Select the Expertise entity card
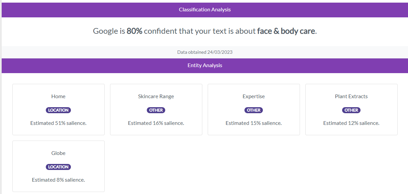Viewport: 408px width, 194px height. click(254, 110)
